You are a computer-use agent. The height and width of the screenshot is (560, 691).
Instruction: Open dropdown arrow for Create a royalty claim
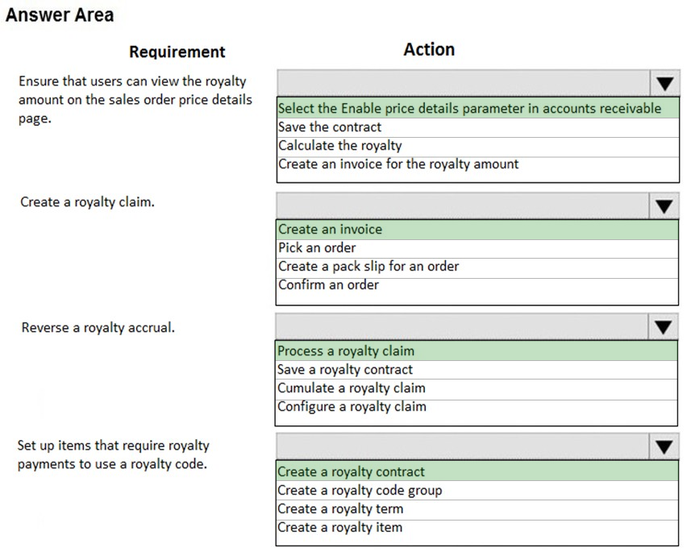[664, 206]
